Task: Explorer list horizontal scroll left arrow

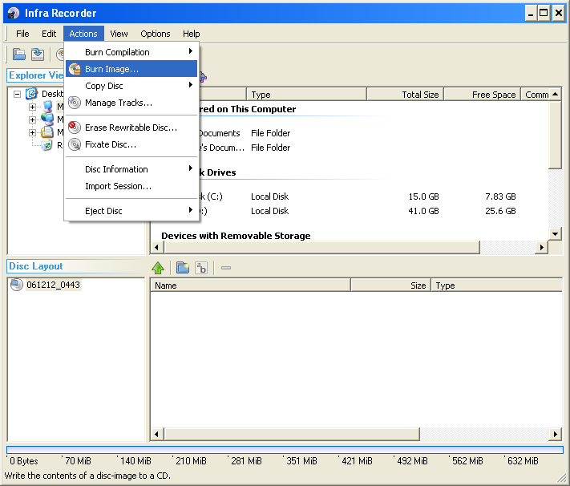Action: coord(156,247)
